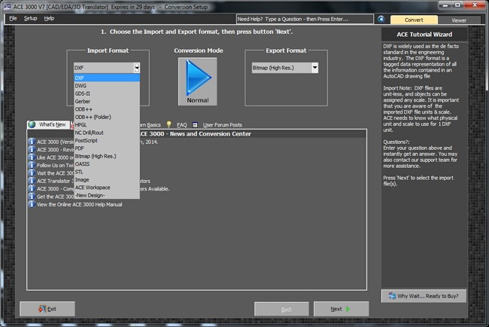Click the Exit button
Viewport: 489px width, 327px height.
[47, 309]
